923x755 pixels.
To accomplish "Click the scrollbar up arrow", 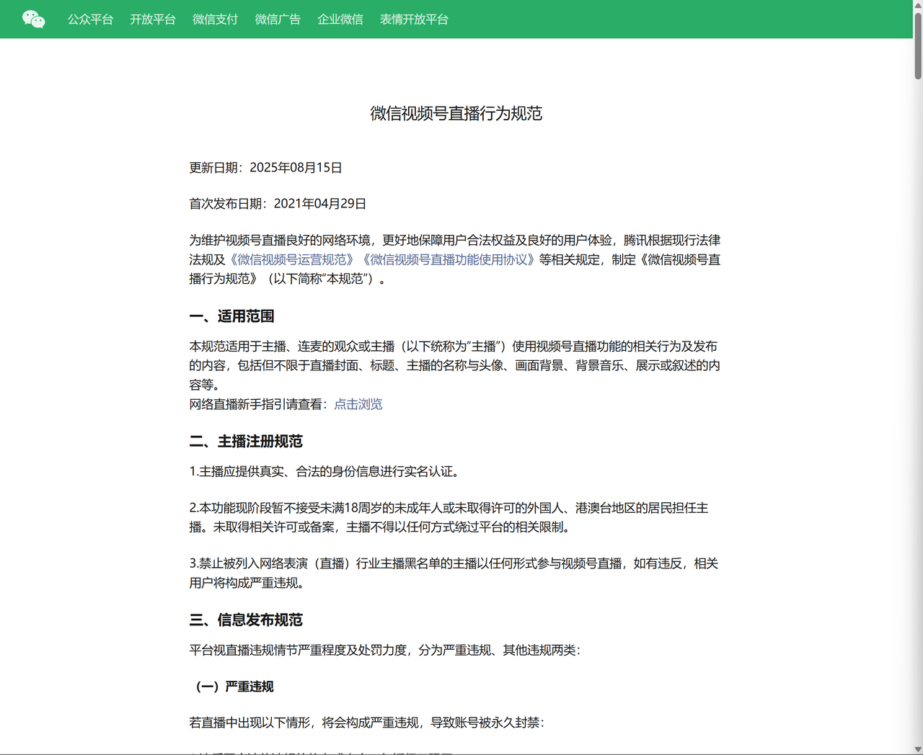I will pyautogui.click(x=918, y=4).
